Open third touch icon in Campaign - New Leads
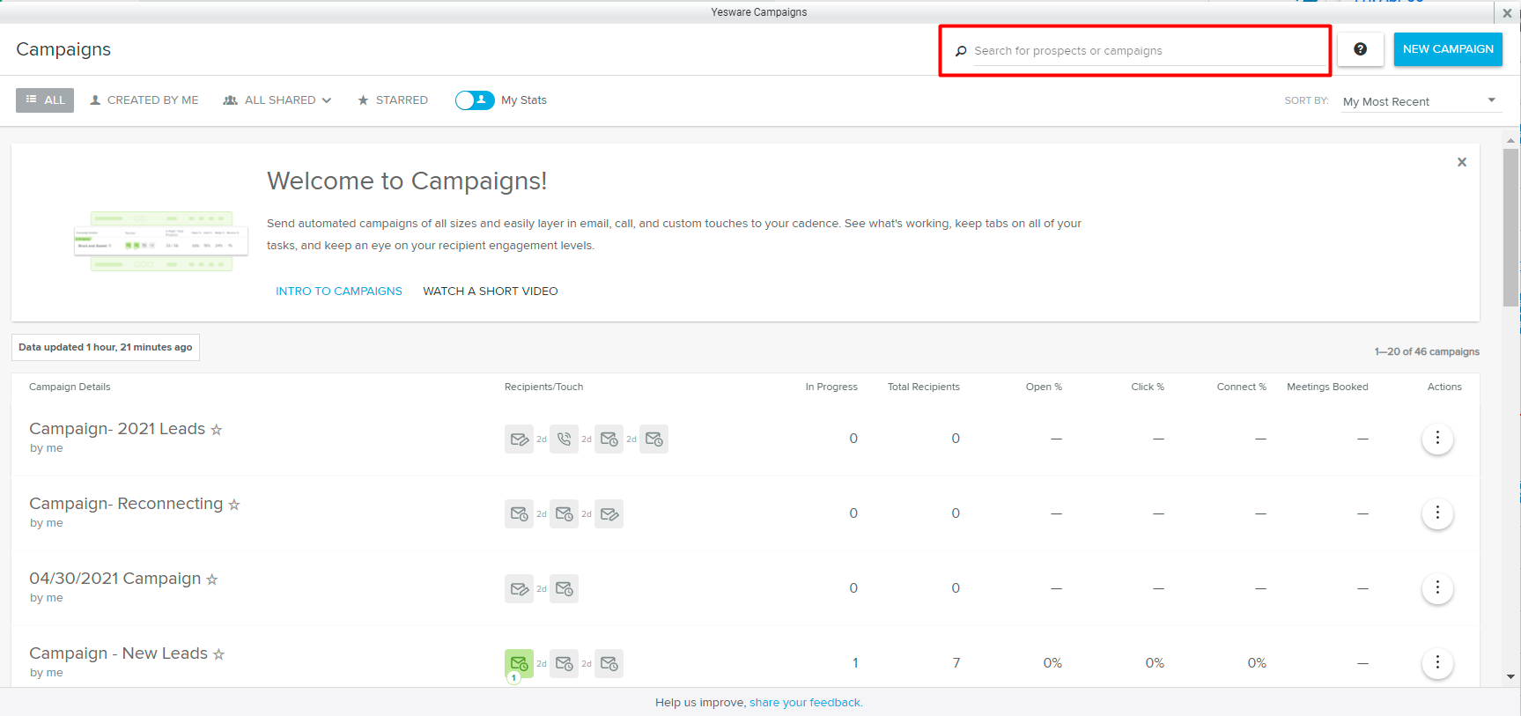1521x716 pixels. click(609, 663)
